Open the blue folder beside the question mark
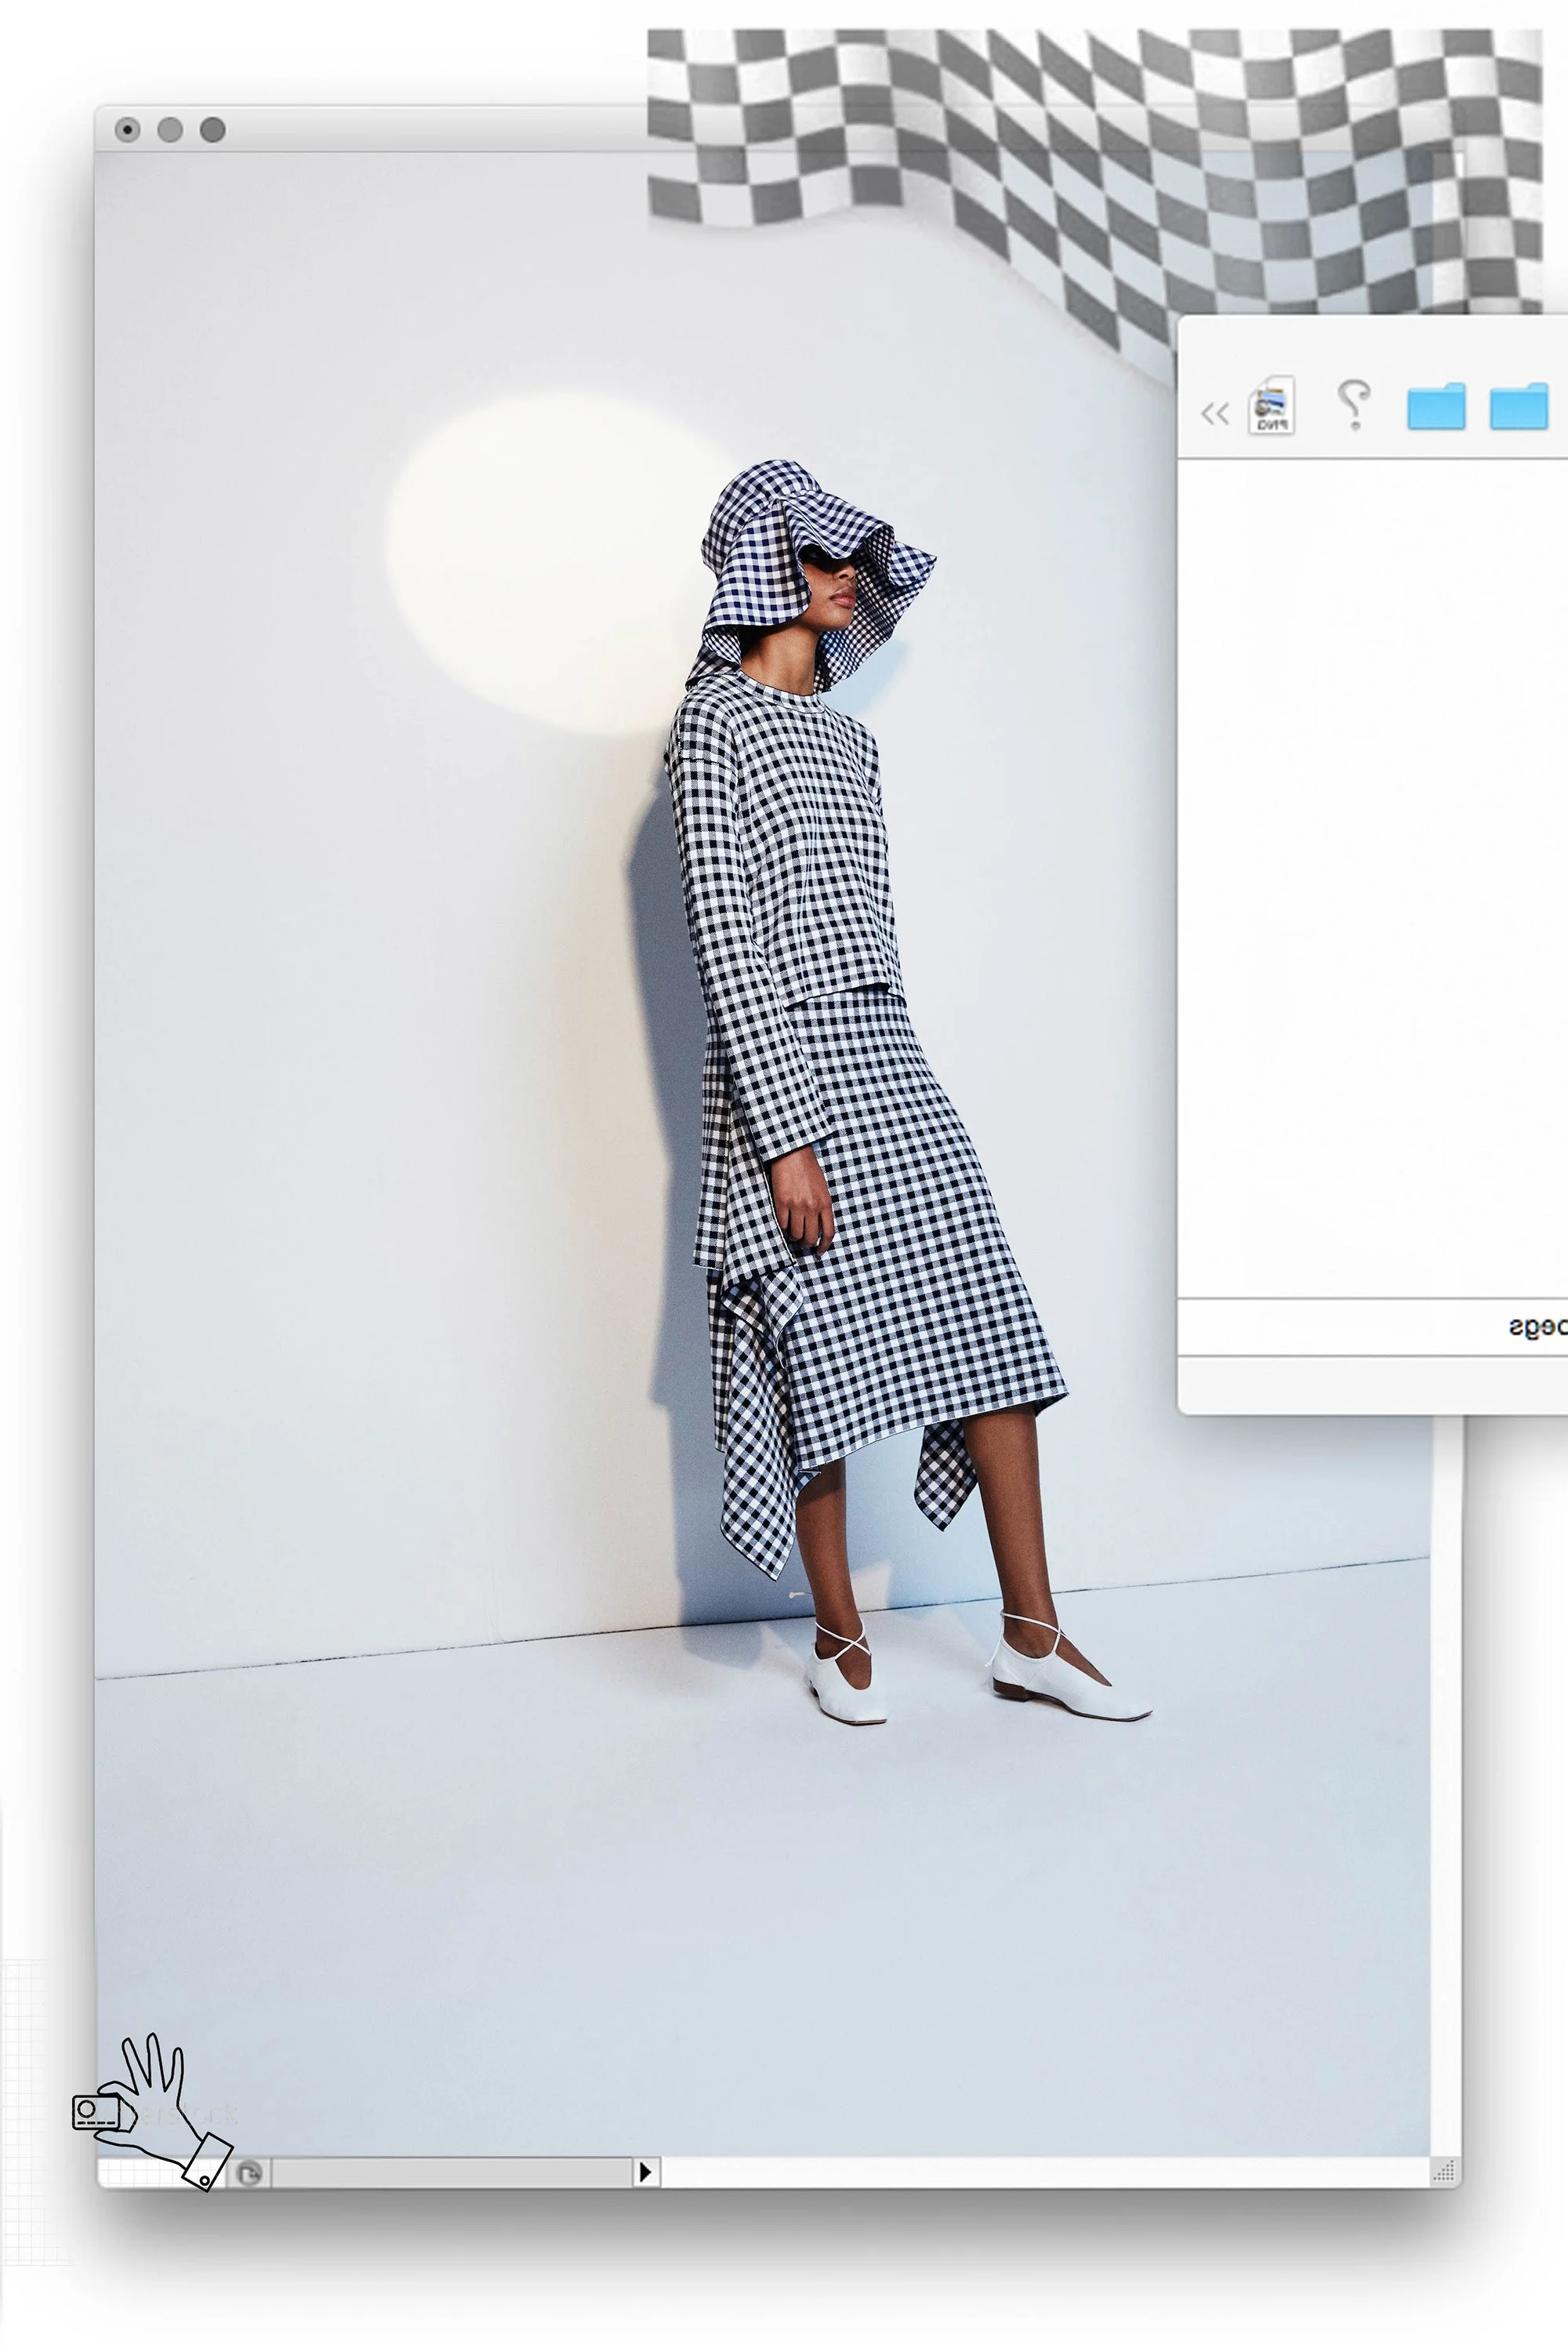The height and width of the screenshot is (2352, 1568). tap(1436, 406)
